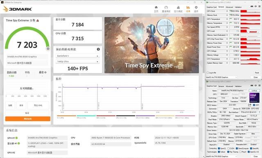Click the warning triangle next to Time Spy Extreme score
262x158 pixels.
pyautogui.click(x=38, y=20)
